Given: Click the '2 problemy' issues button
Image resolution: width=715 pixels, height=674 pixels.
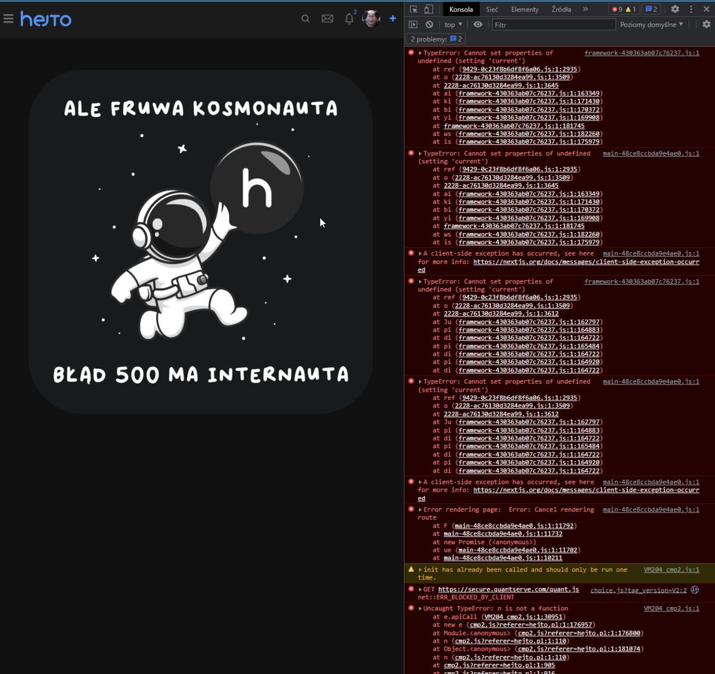Looking at the screenshot, I should (x=436, y=39).
